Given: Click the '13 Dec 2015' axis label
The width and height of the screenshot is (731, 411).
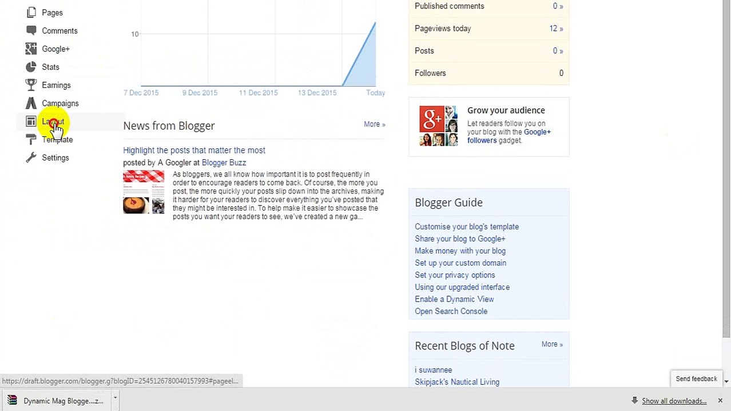Looking at the screenshot, I should [317, 92].
